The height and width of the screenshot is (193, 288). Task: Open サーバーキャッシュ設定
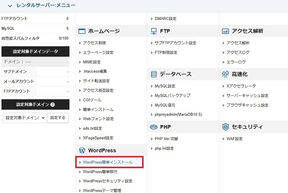click(247, 96)
